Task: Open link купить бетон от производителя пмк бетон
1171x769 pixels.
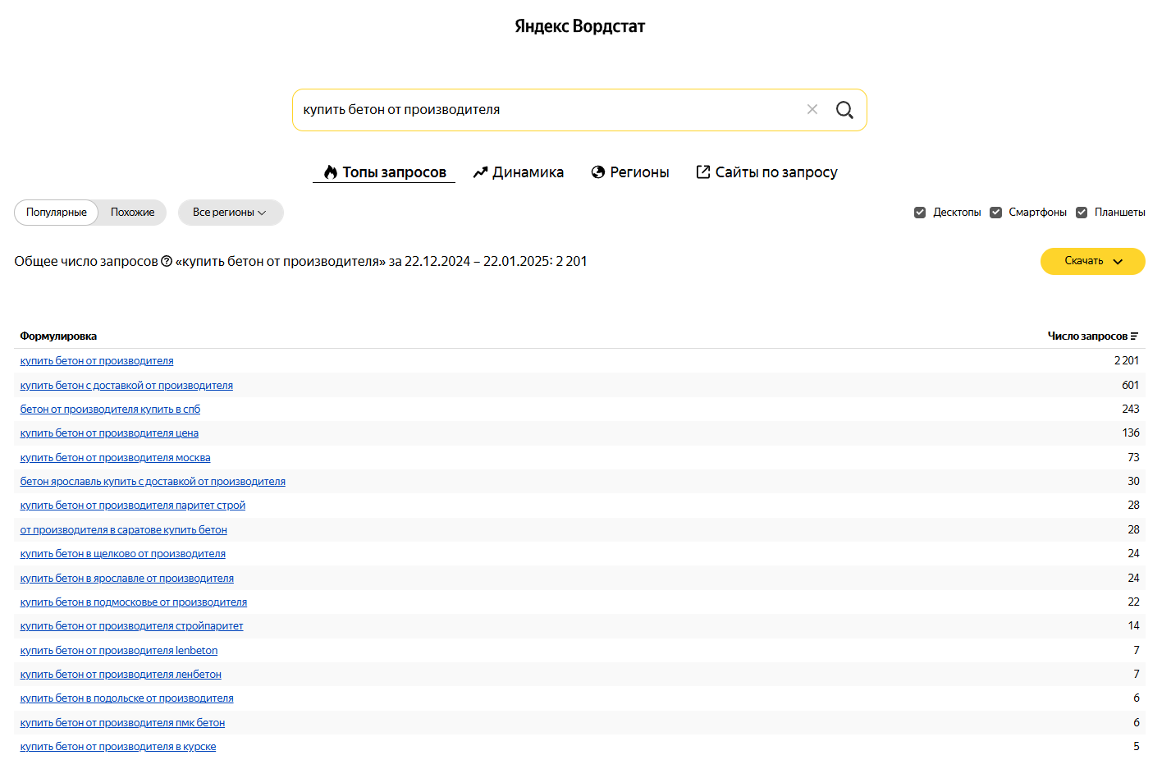Action: pyautogui.click(x=122, y=723)
